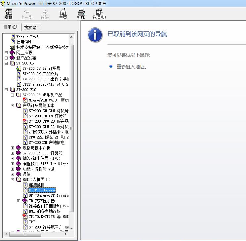Click the new-topic icon beside TP170/K-TP178 等 HMI
246x241 pixels.
click(x=25, y=217)
